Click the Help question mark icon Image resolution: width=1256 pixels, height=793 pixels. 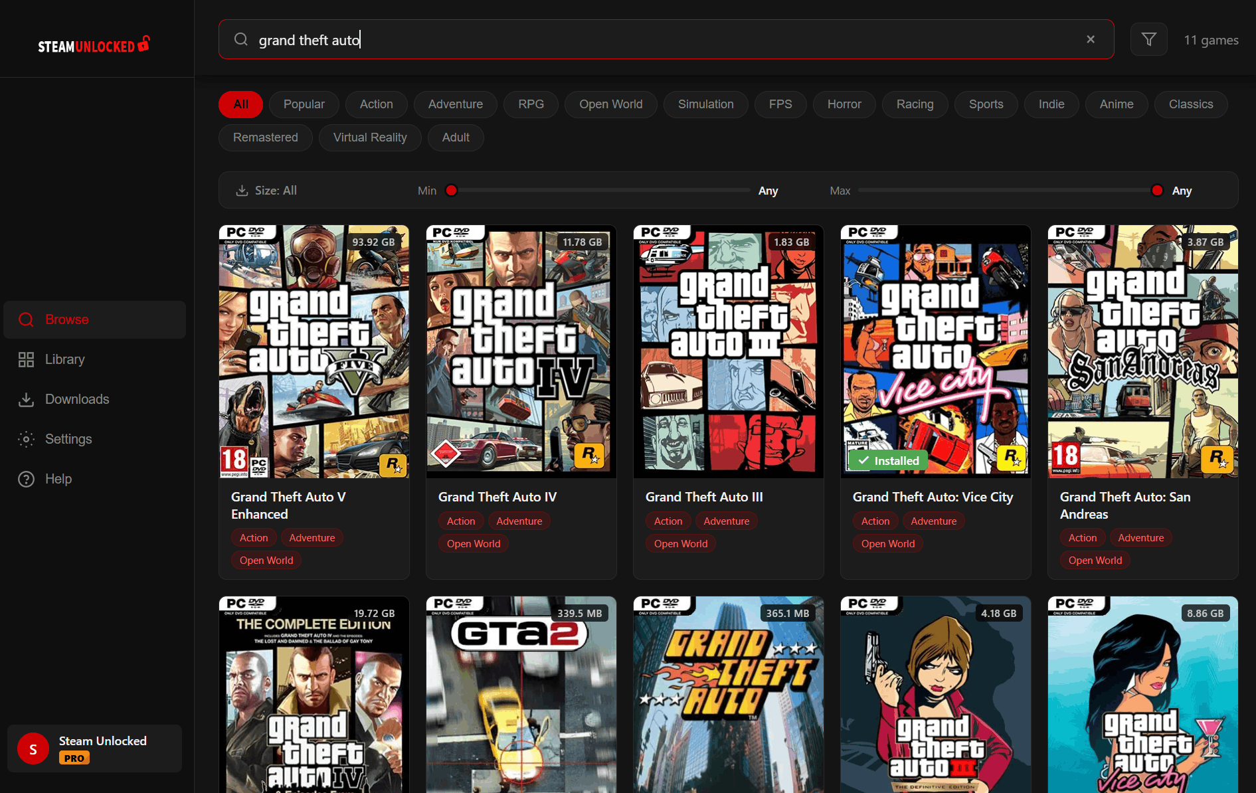tap(26, 479)
